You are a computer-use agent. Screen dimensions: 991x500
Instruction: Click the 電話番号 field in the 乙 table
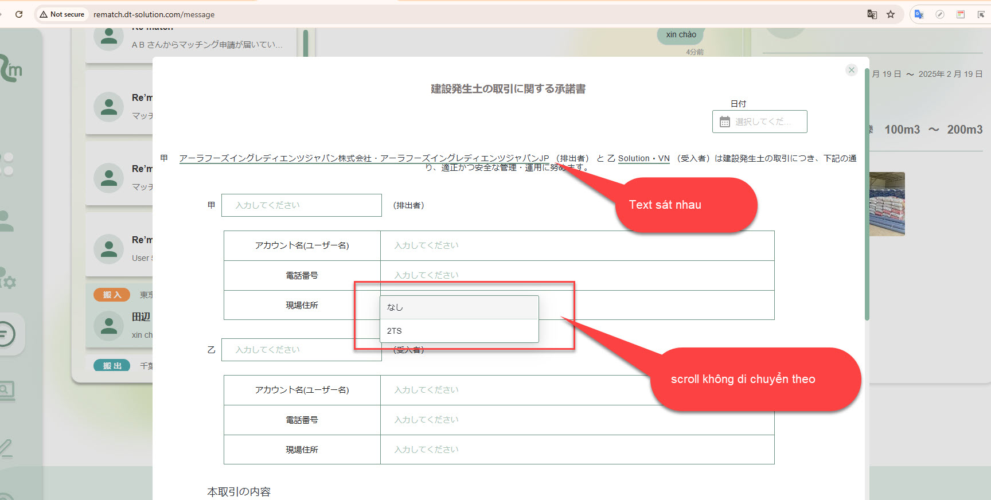(x=576, y=420)
